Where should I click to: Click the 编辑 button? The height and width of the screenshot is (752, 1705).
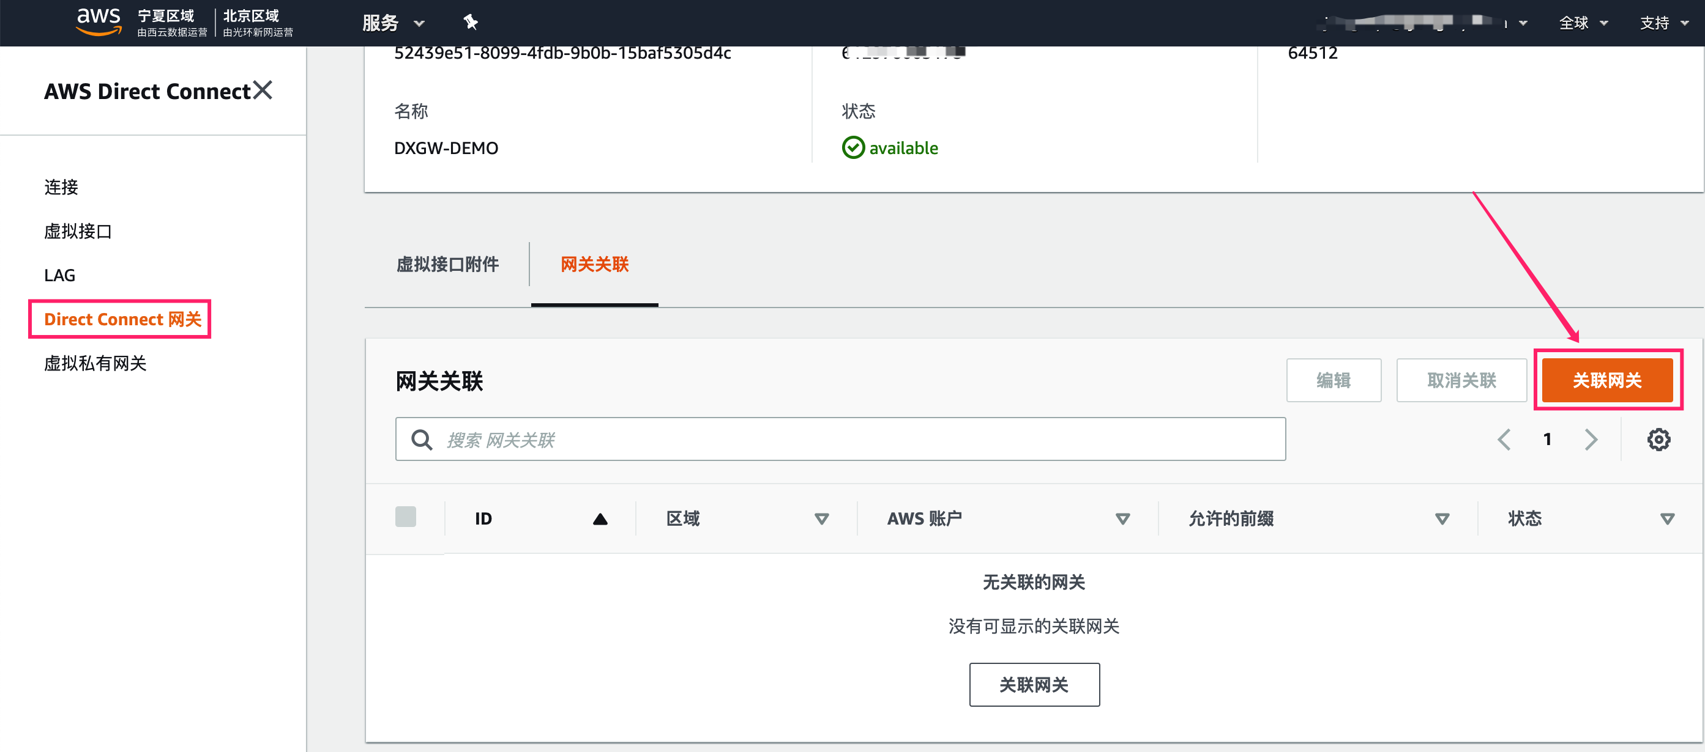(1333, 380)
